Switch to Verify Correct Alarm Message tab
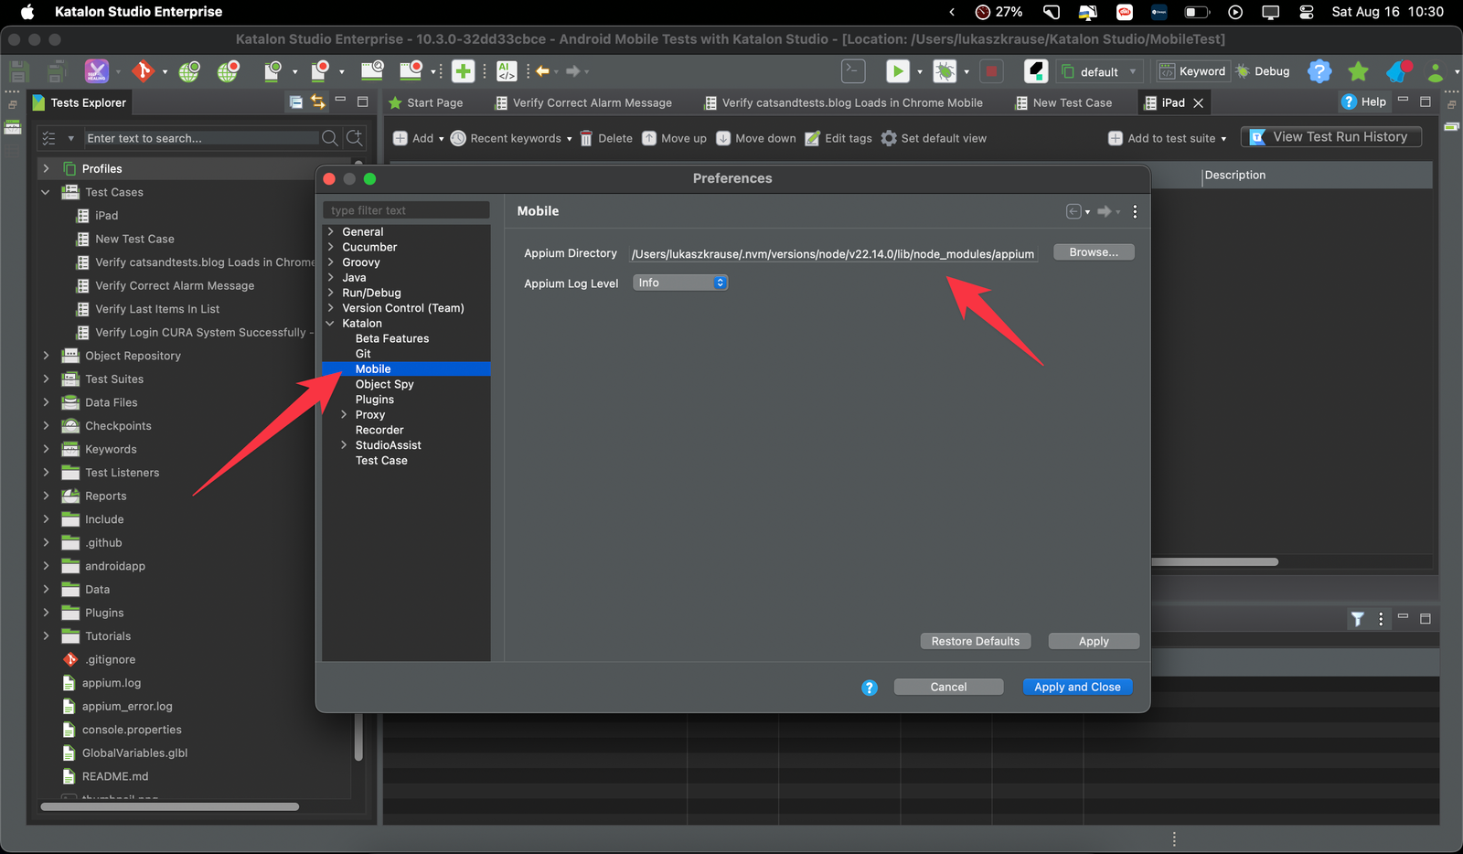 583,102
